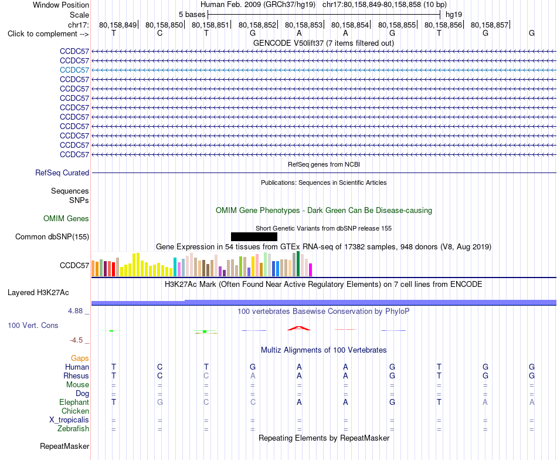This screenshot has height=460, width=557.
Task: Click 'Repeating Elements by RepeatMasker' title
Action: click(x=324, y=438)
